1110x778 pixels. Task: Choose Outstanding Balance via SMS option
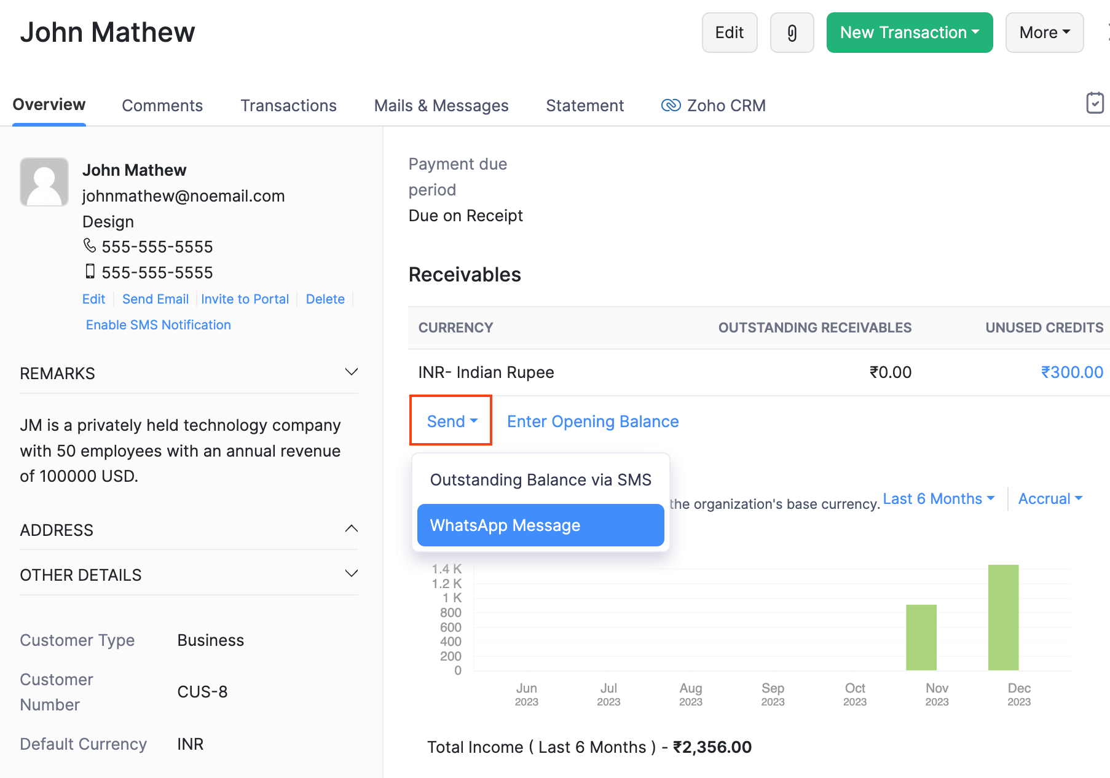pyautogui.click(x=540, y=480)
